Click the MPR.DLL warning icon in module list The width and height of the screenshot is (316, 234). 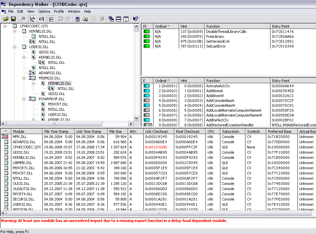(5, 137)
